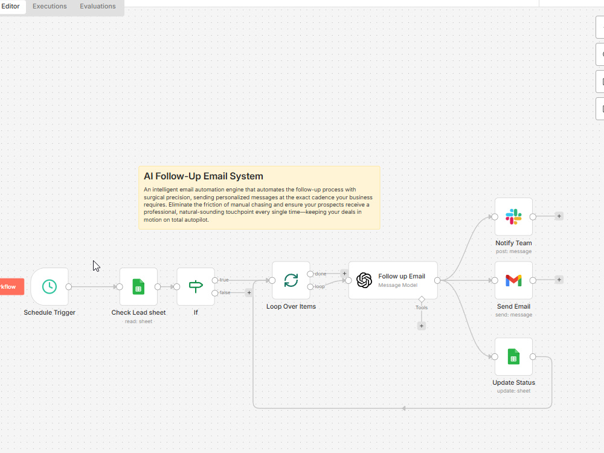Add a node after Send Email

[559, 280]
